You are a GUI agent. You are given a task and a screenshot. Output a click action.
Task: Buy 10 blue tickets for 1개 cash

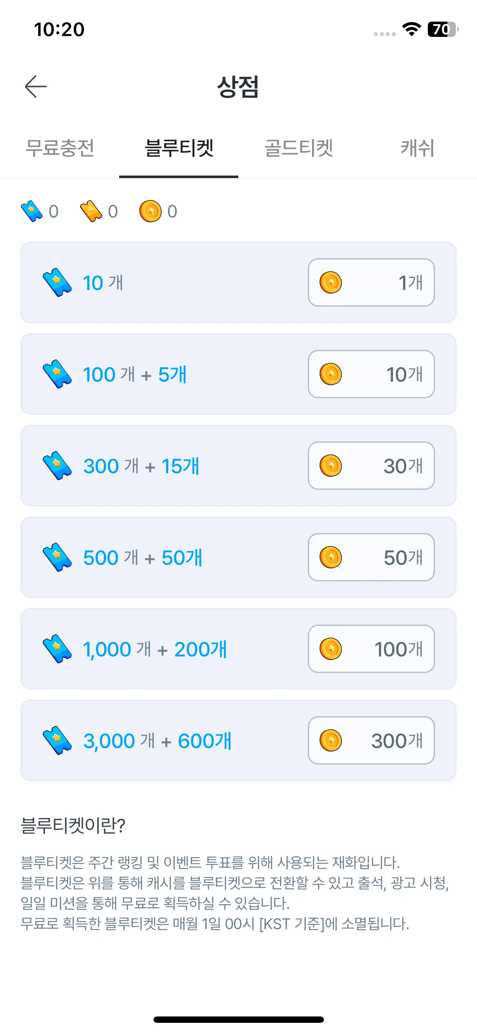[371, 282]
